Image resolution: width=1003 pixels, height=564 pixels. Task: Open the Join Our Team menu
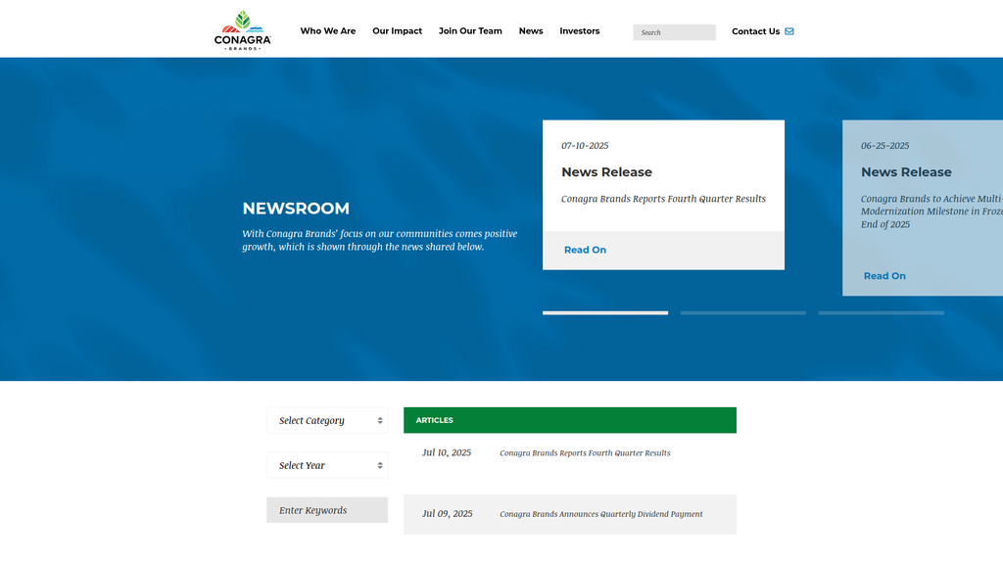[470, 30]
